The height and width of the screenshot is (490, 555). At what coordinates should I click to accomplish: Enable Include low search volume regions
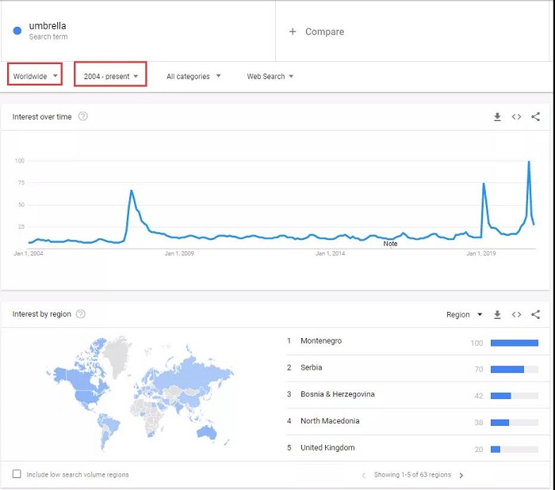[17, 474]
